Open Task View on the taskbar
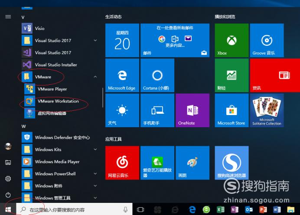This screenshot has height=215, width=300. (140, 209)
